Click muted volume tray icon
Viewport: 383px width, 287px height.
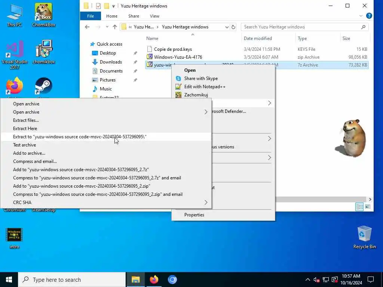[316, 280]
